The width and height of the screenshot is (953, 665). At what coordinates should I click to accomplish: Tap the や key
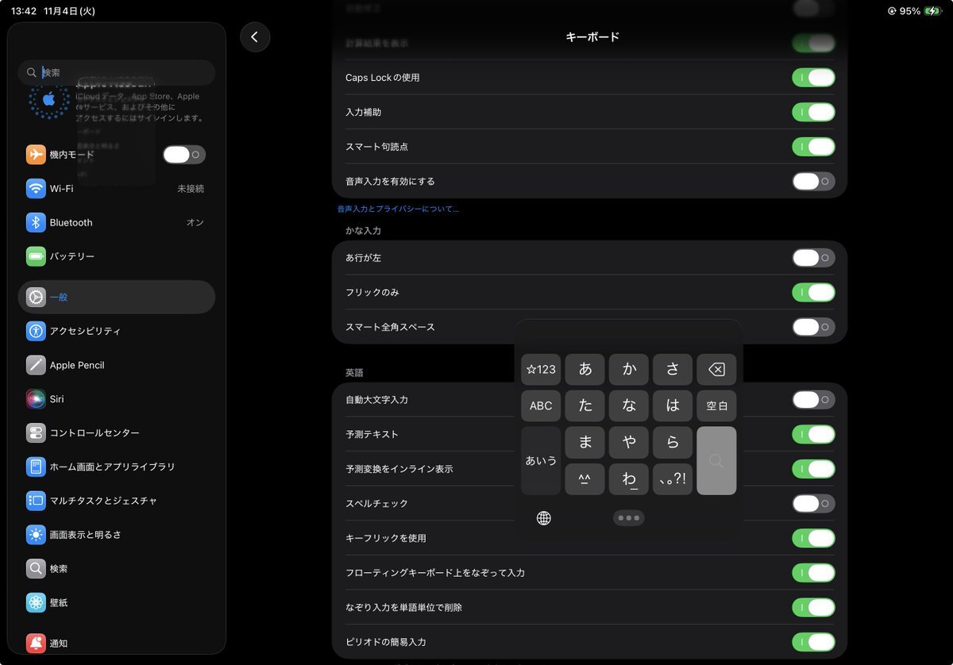(x=629, y=443)
